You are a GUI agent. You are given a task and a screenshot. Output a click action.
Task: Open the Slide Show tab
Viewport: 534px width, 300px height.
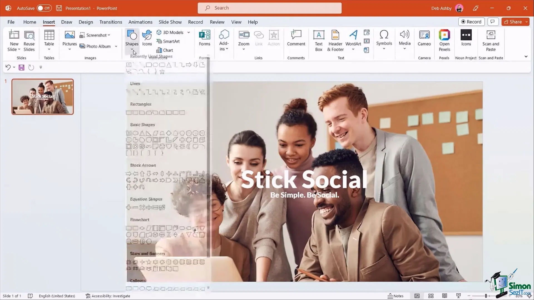[170, 22]
